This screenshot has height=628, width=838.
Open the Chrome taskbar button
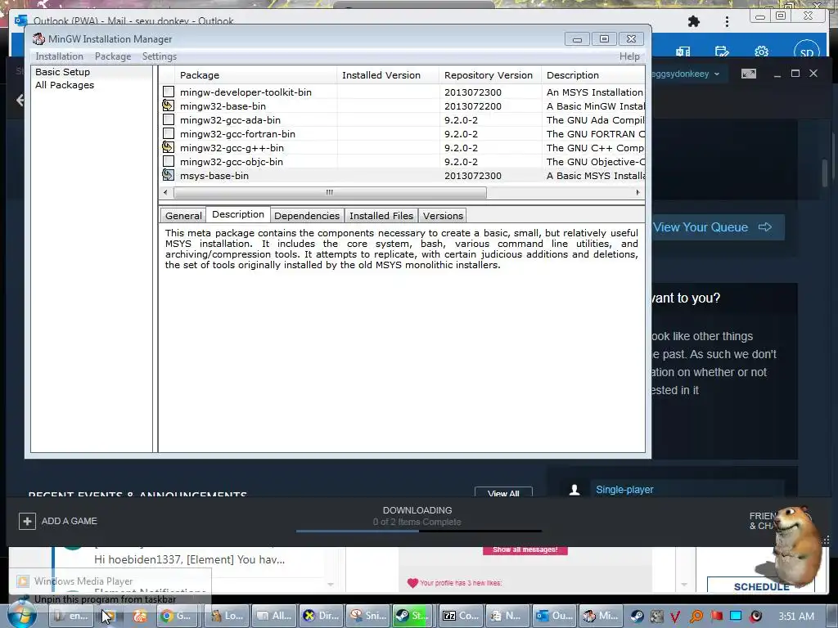[177, 616]
